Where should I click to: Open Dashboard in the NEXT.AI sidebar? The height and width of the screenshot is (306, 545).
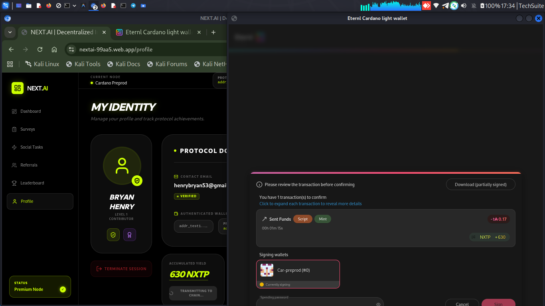point(40,111)
